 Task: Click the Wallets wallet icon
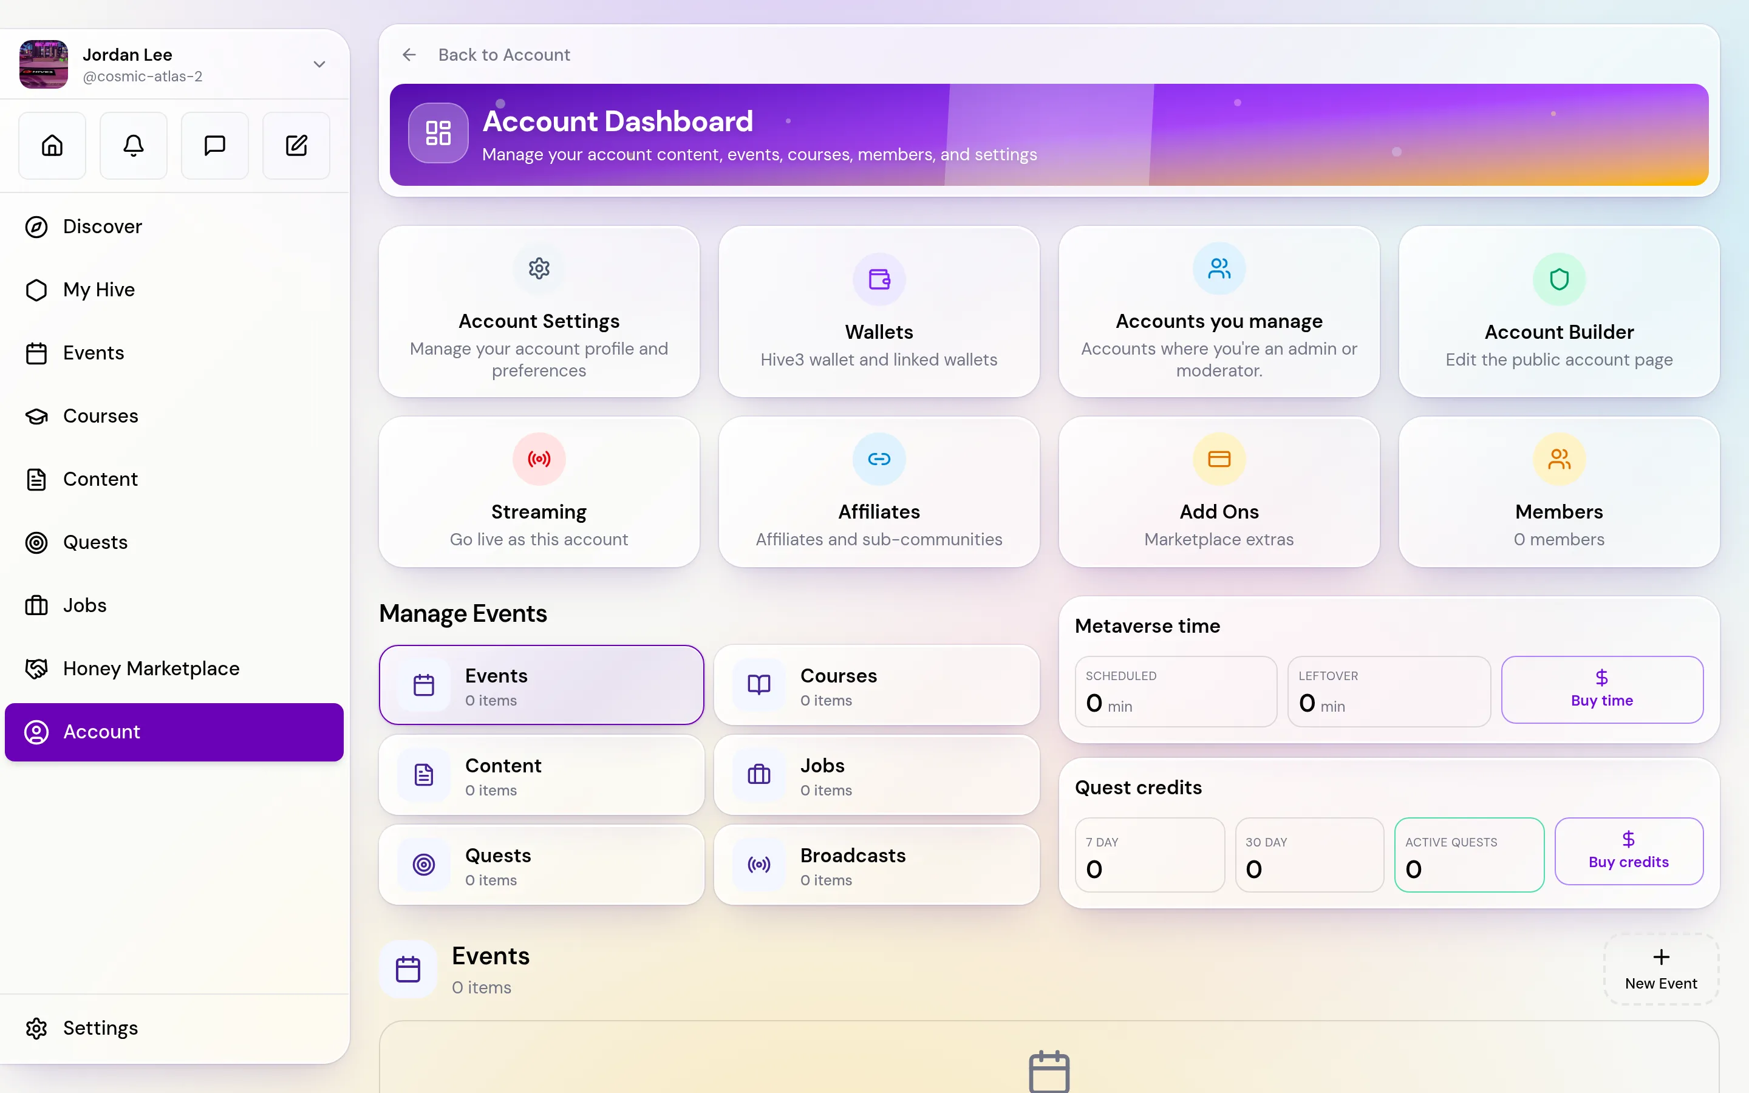click(879, 279)
